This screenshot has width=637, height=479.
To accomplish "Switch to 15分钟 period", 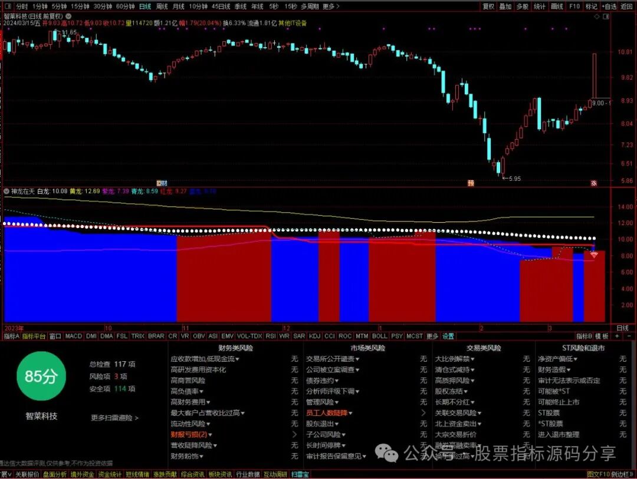I will (80, 6).
